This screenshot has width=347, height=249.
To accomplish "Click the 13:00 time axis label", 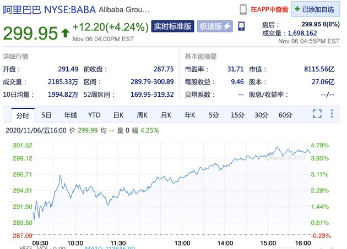I will (x=182, y=244).
